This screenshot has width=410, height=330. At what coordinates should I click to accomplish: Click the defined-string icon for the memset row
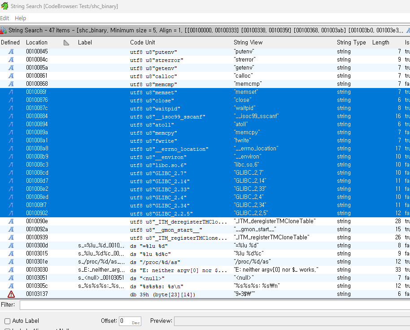click(11, 92)
